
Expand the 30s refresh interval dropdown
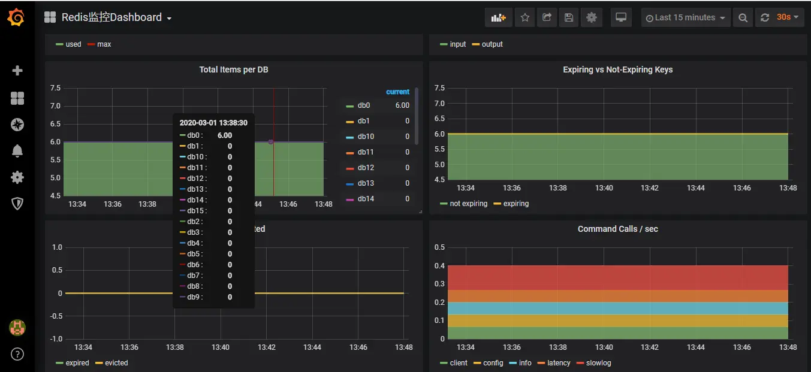click(788, 18)
